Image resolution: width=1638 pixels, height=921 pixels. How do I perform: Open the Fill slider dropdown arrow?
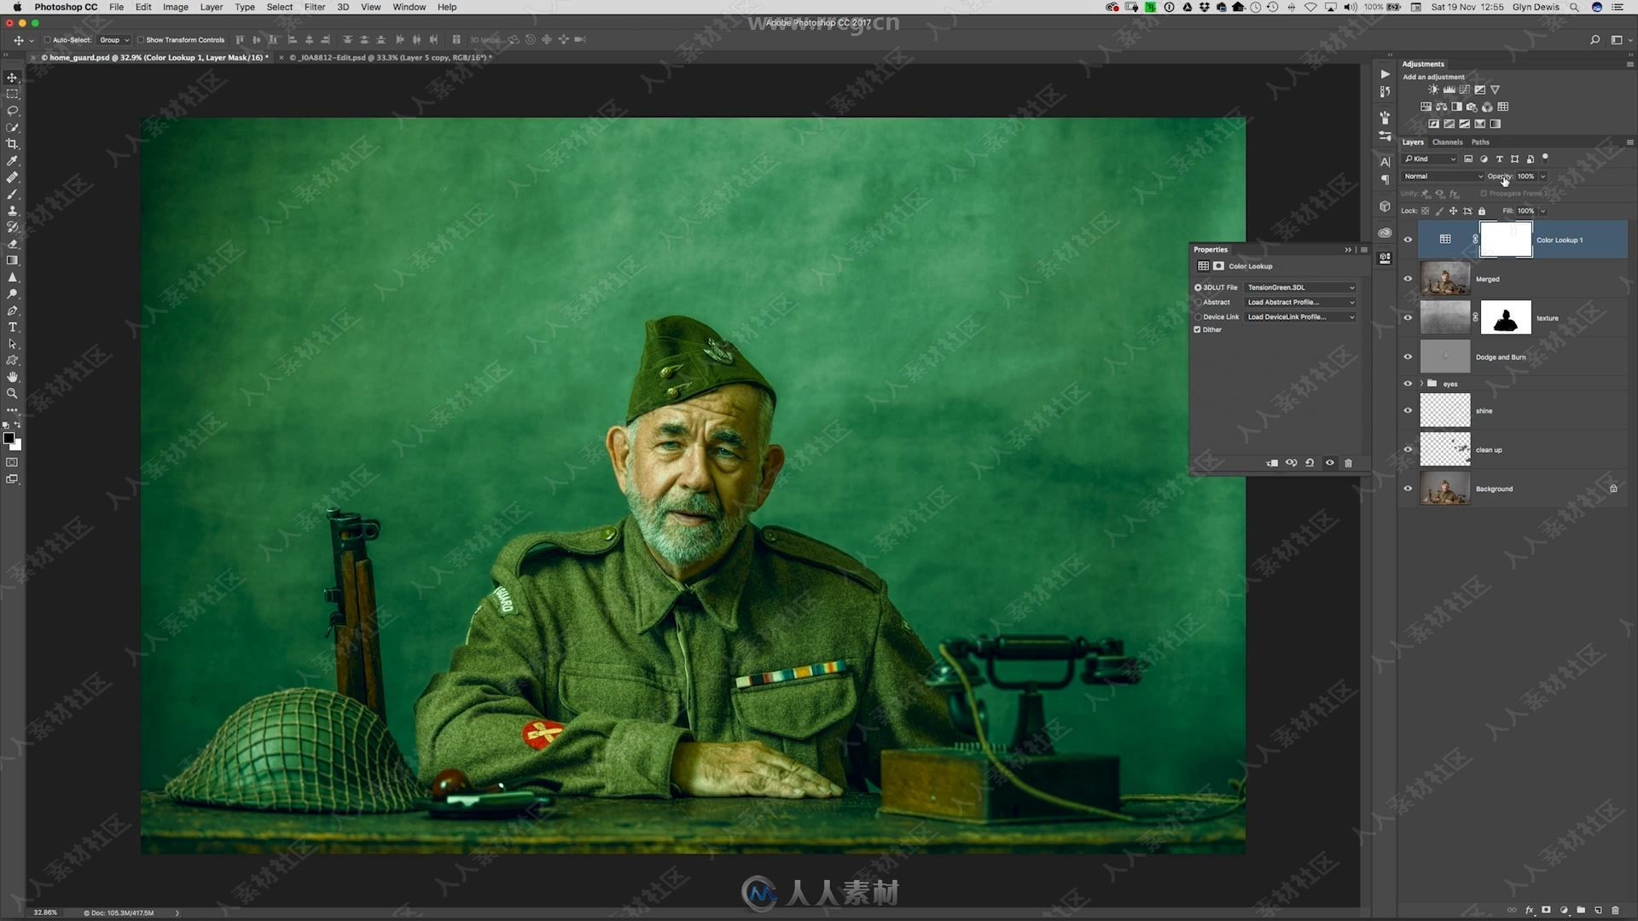pyautogui.click(x=1542, y=211)
